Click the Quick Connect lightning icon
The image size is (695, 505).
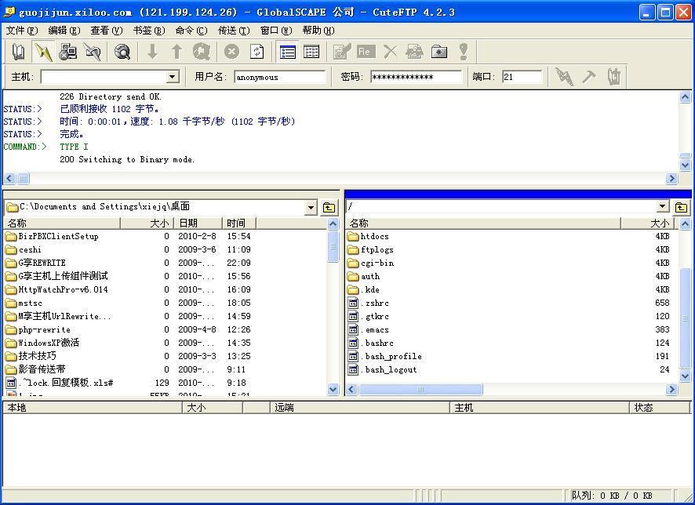pyautogui.click(x=43, y=52)
